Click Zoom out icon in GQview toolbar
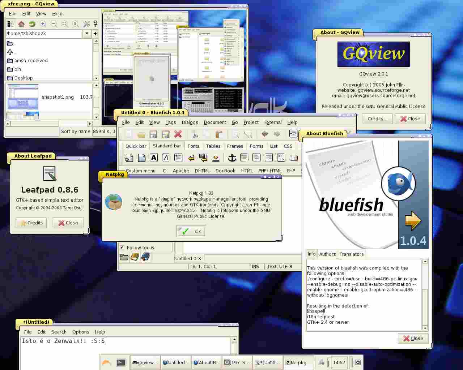Screen dimensions: 463x370 coord(54,24)
